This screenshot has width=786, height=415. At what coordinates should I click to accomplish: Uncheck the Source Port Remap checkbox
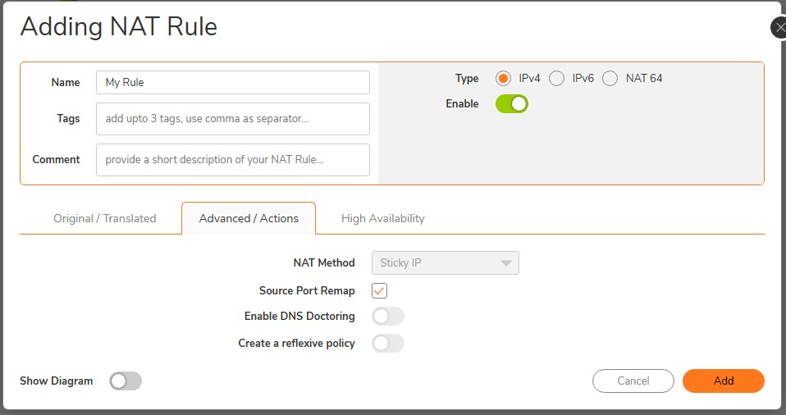[379, 291]
